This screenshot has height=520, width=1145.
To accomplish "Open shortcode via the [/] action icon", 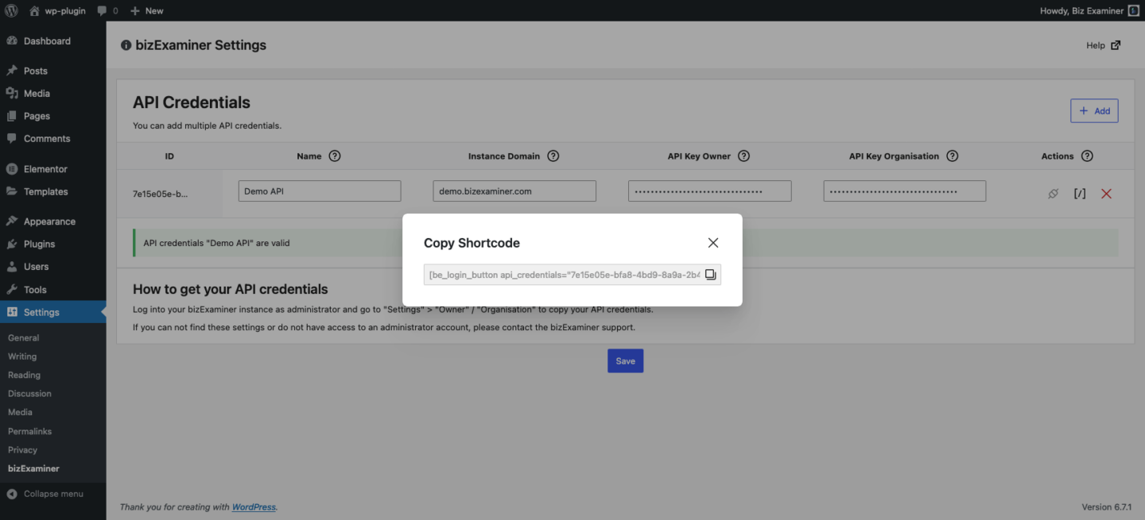I will (x=1079, y=193).
